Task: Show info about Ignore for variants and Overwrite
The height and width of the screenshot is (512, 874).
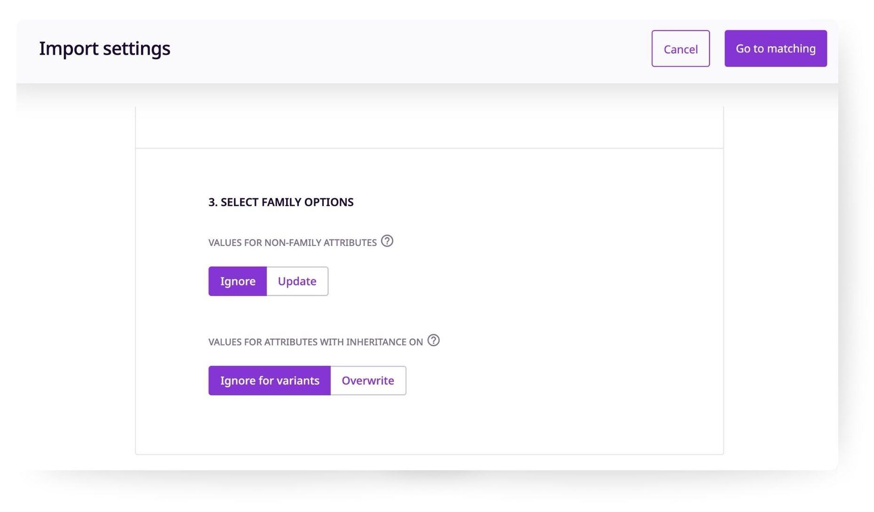Action: point(433,340)
